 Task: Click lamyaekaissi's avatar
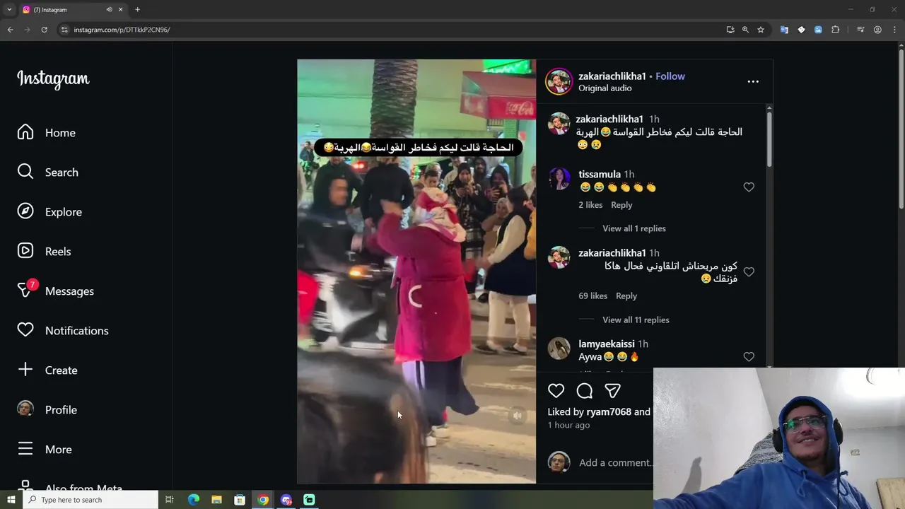[559, 349]
